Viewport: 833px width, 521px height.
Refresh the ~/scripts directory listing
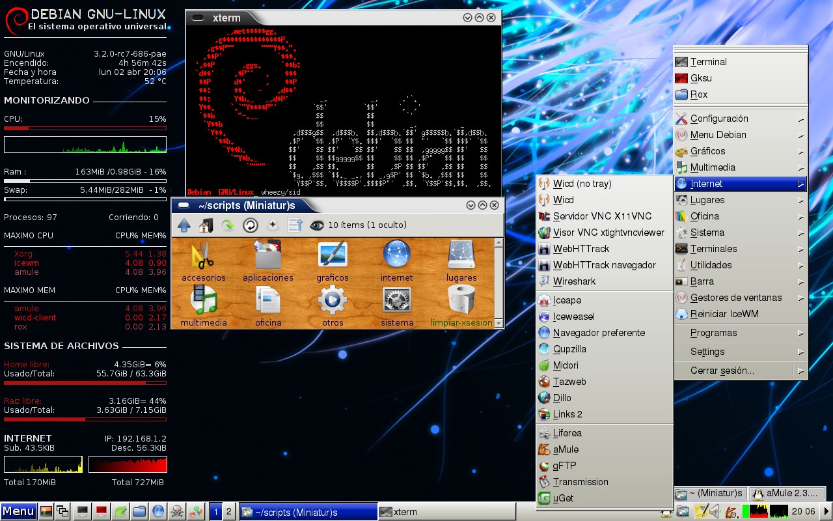click(251, 225)
